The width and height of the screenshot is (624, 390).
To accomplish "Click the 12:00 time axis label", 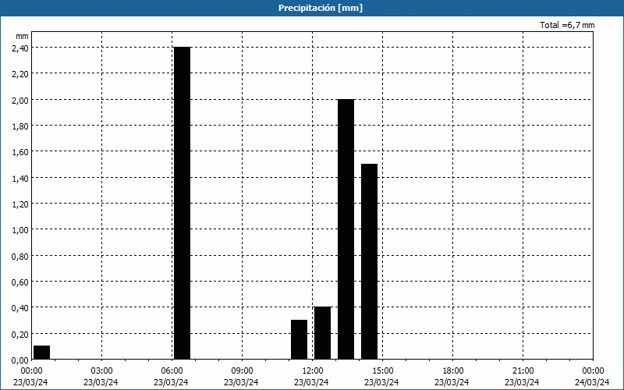I will [313, 371].
